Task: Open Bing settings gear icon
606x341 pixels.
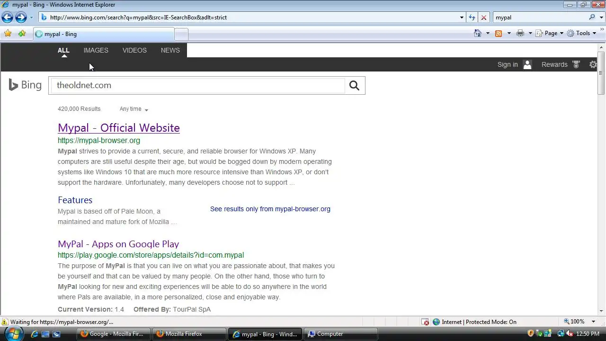Action: [593, 64]
